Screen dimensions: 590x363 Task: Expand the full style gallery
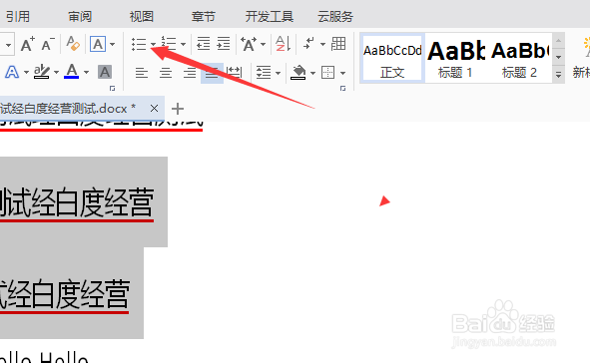(558, 75)
